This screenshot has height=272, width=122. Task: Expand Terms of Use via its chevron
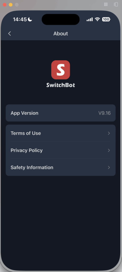pyautogui.click(x=109, y=133)
